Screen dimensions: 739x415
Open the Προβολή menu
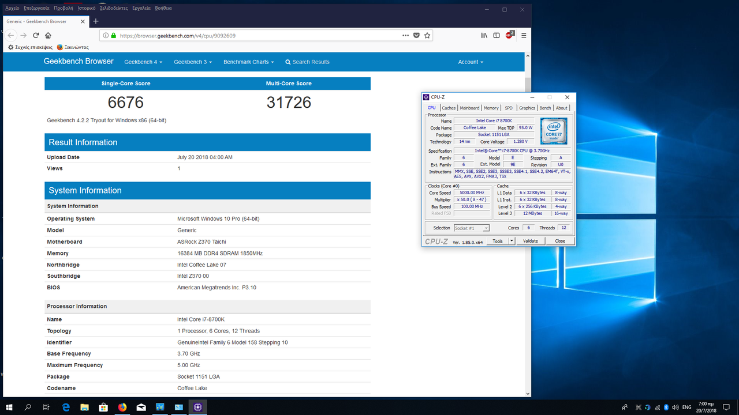tap(64, 8)
